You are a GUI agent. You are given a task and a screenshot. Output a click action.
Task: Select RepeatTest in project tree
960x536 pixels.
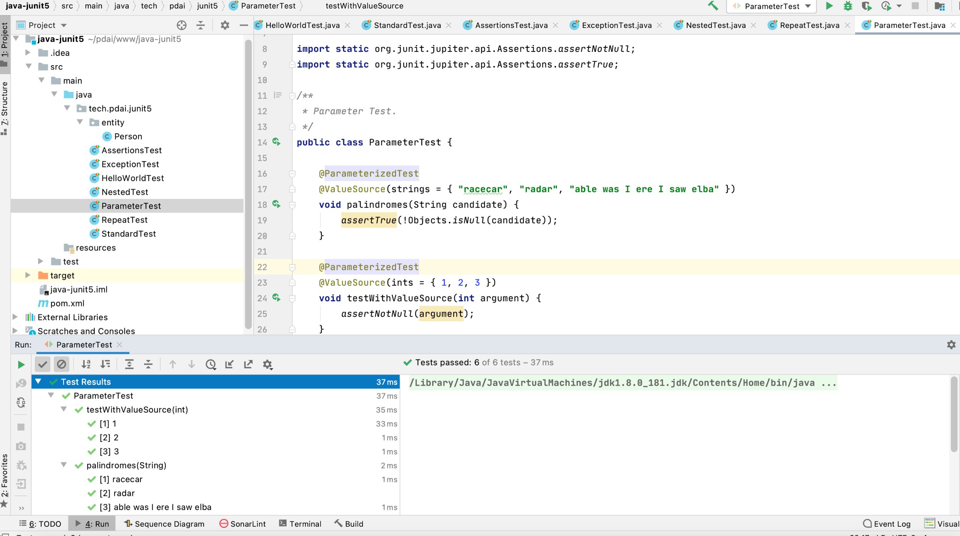(124, 219)
